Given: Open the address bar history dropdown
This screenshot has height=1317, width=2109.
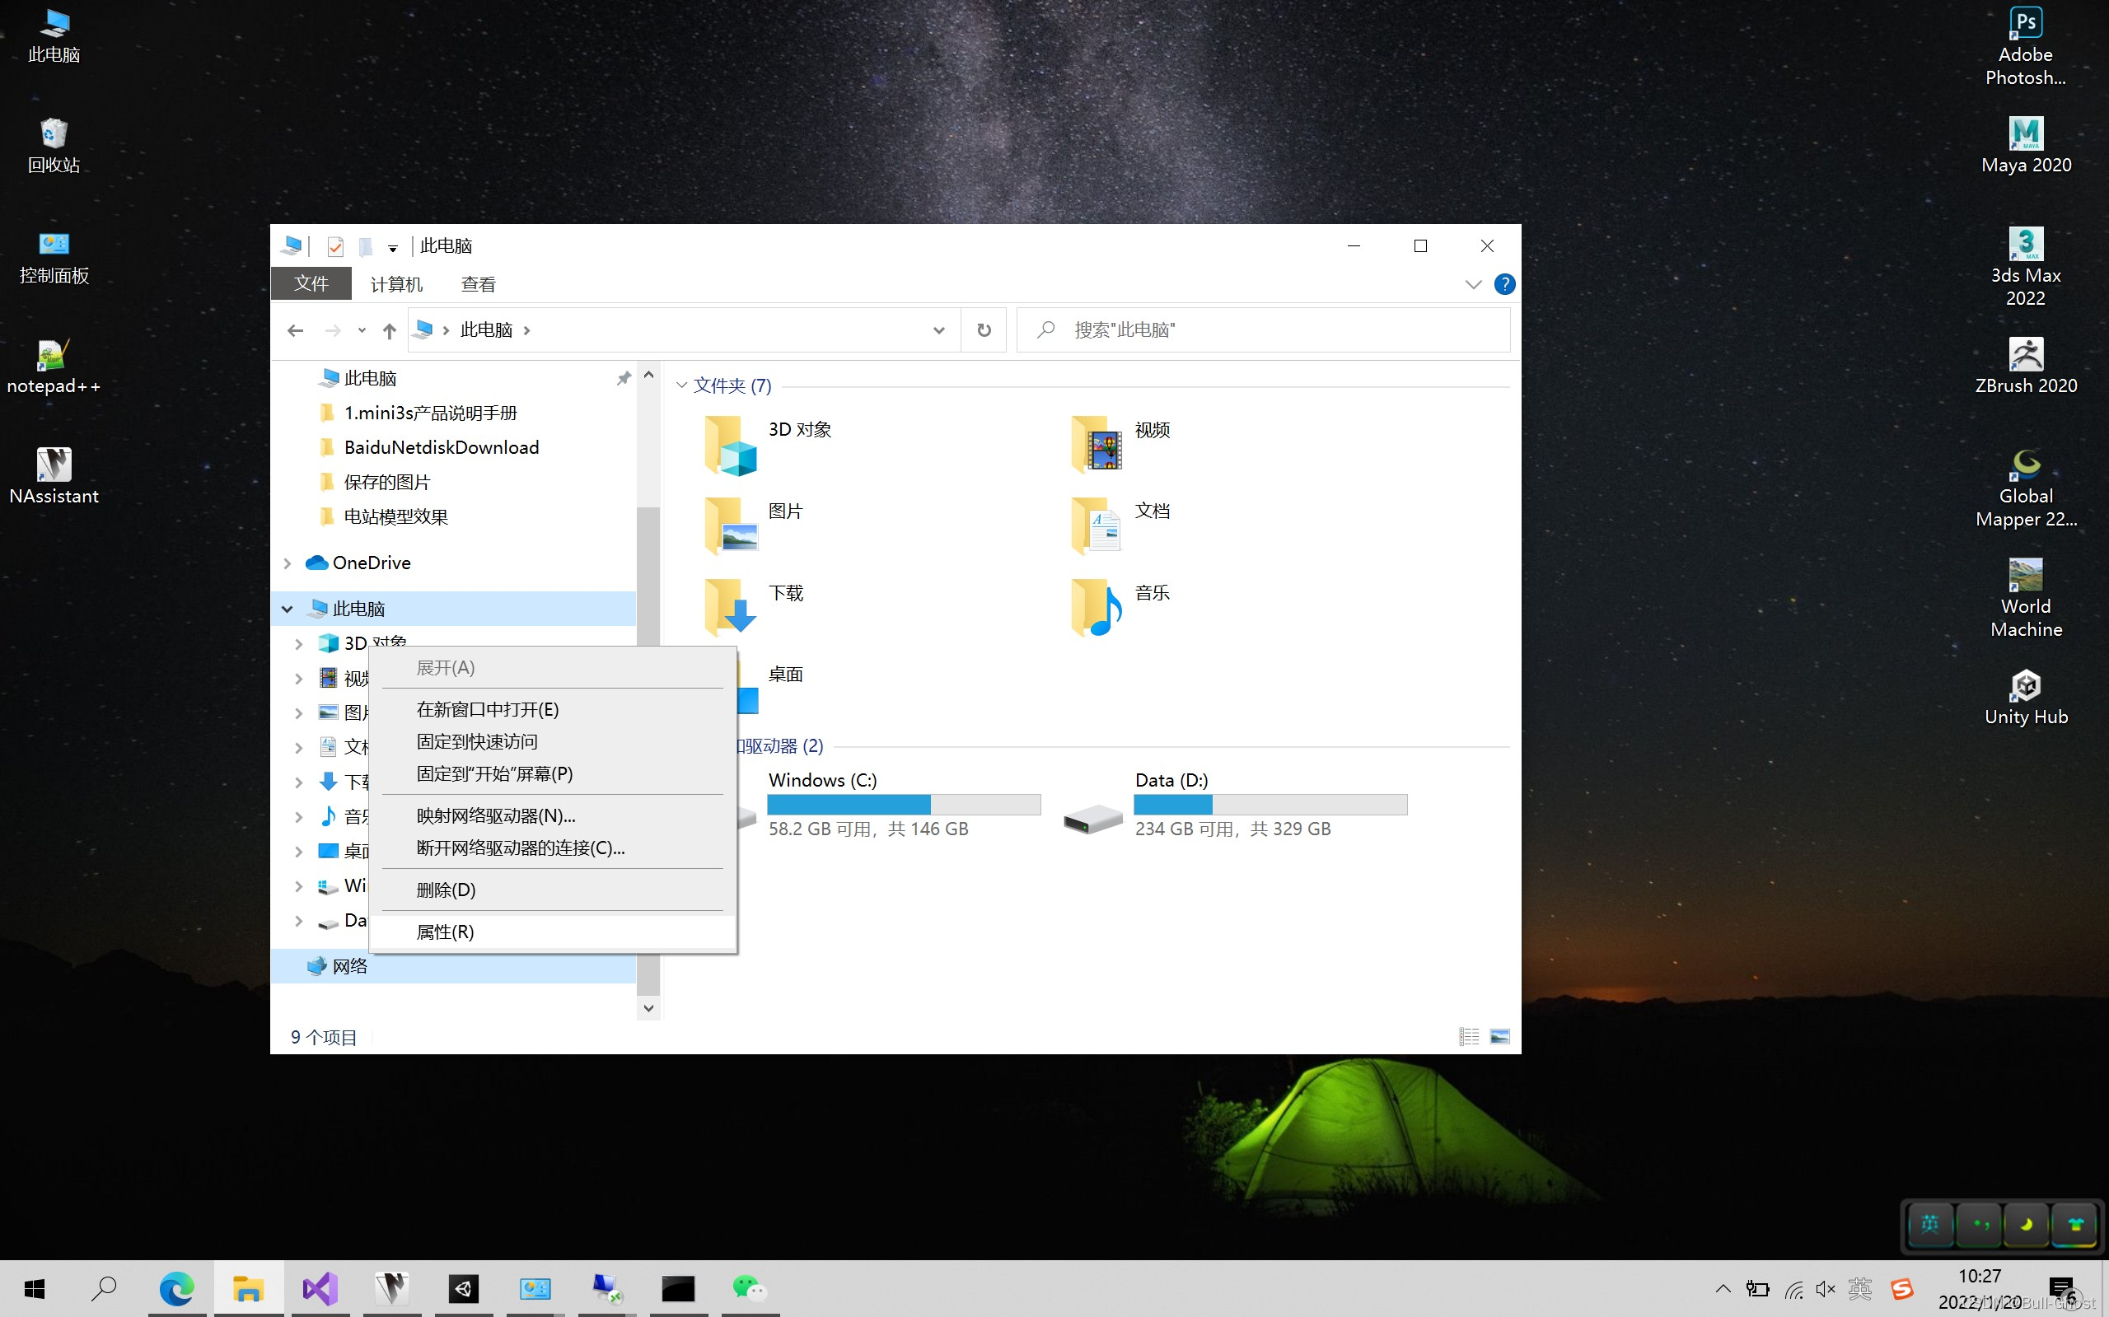Looking at the screenshot, I should click(x=938, y=330).
